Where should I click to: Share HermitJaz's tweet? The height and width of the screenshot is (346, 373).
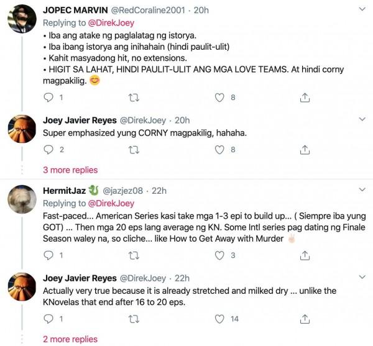305,255
